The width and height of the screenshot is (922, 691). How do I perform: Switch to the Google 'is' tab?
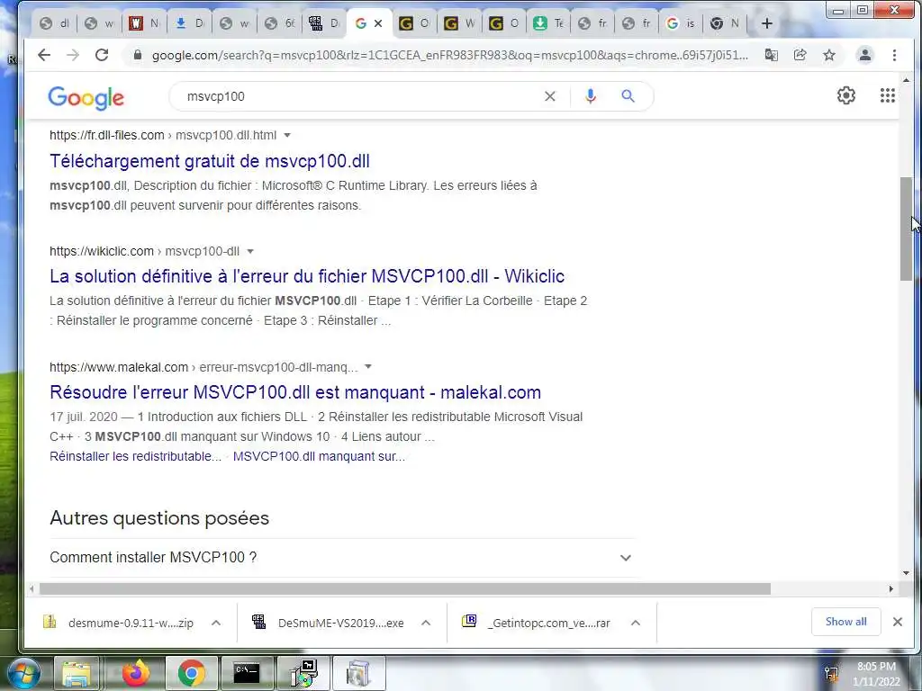pyautogui.click(x=681, y=23)
